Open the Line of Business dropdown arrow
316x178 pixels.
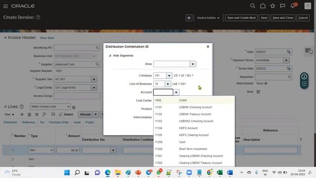coord(168,84)
